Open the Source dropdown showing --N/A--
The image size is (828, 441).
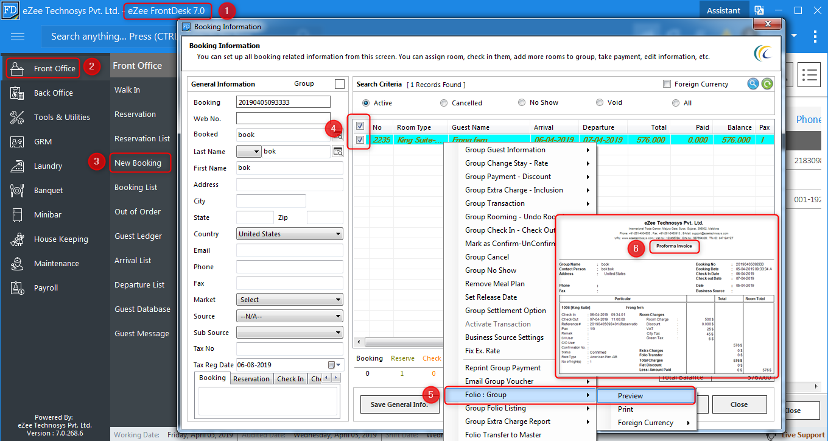pos(289,316)
